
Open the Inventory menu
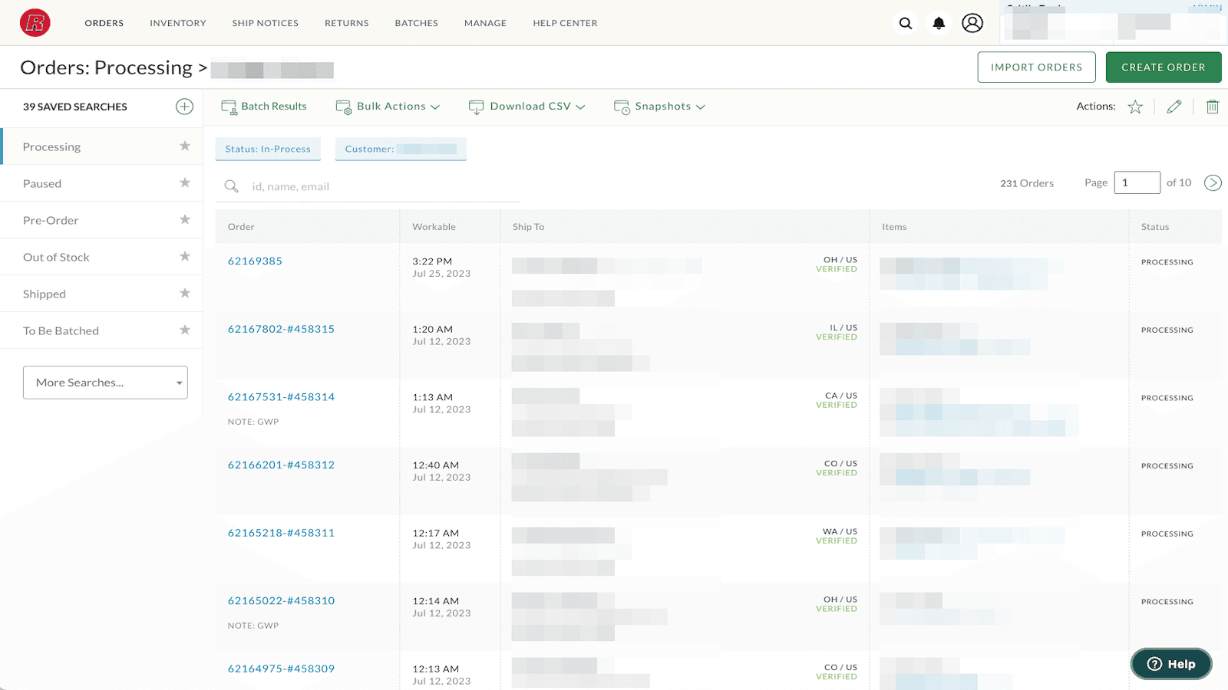point(178,23)
